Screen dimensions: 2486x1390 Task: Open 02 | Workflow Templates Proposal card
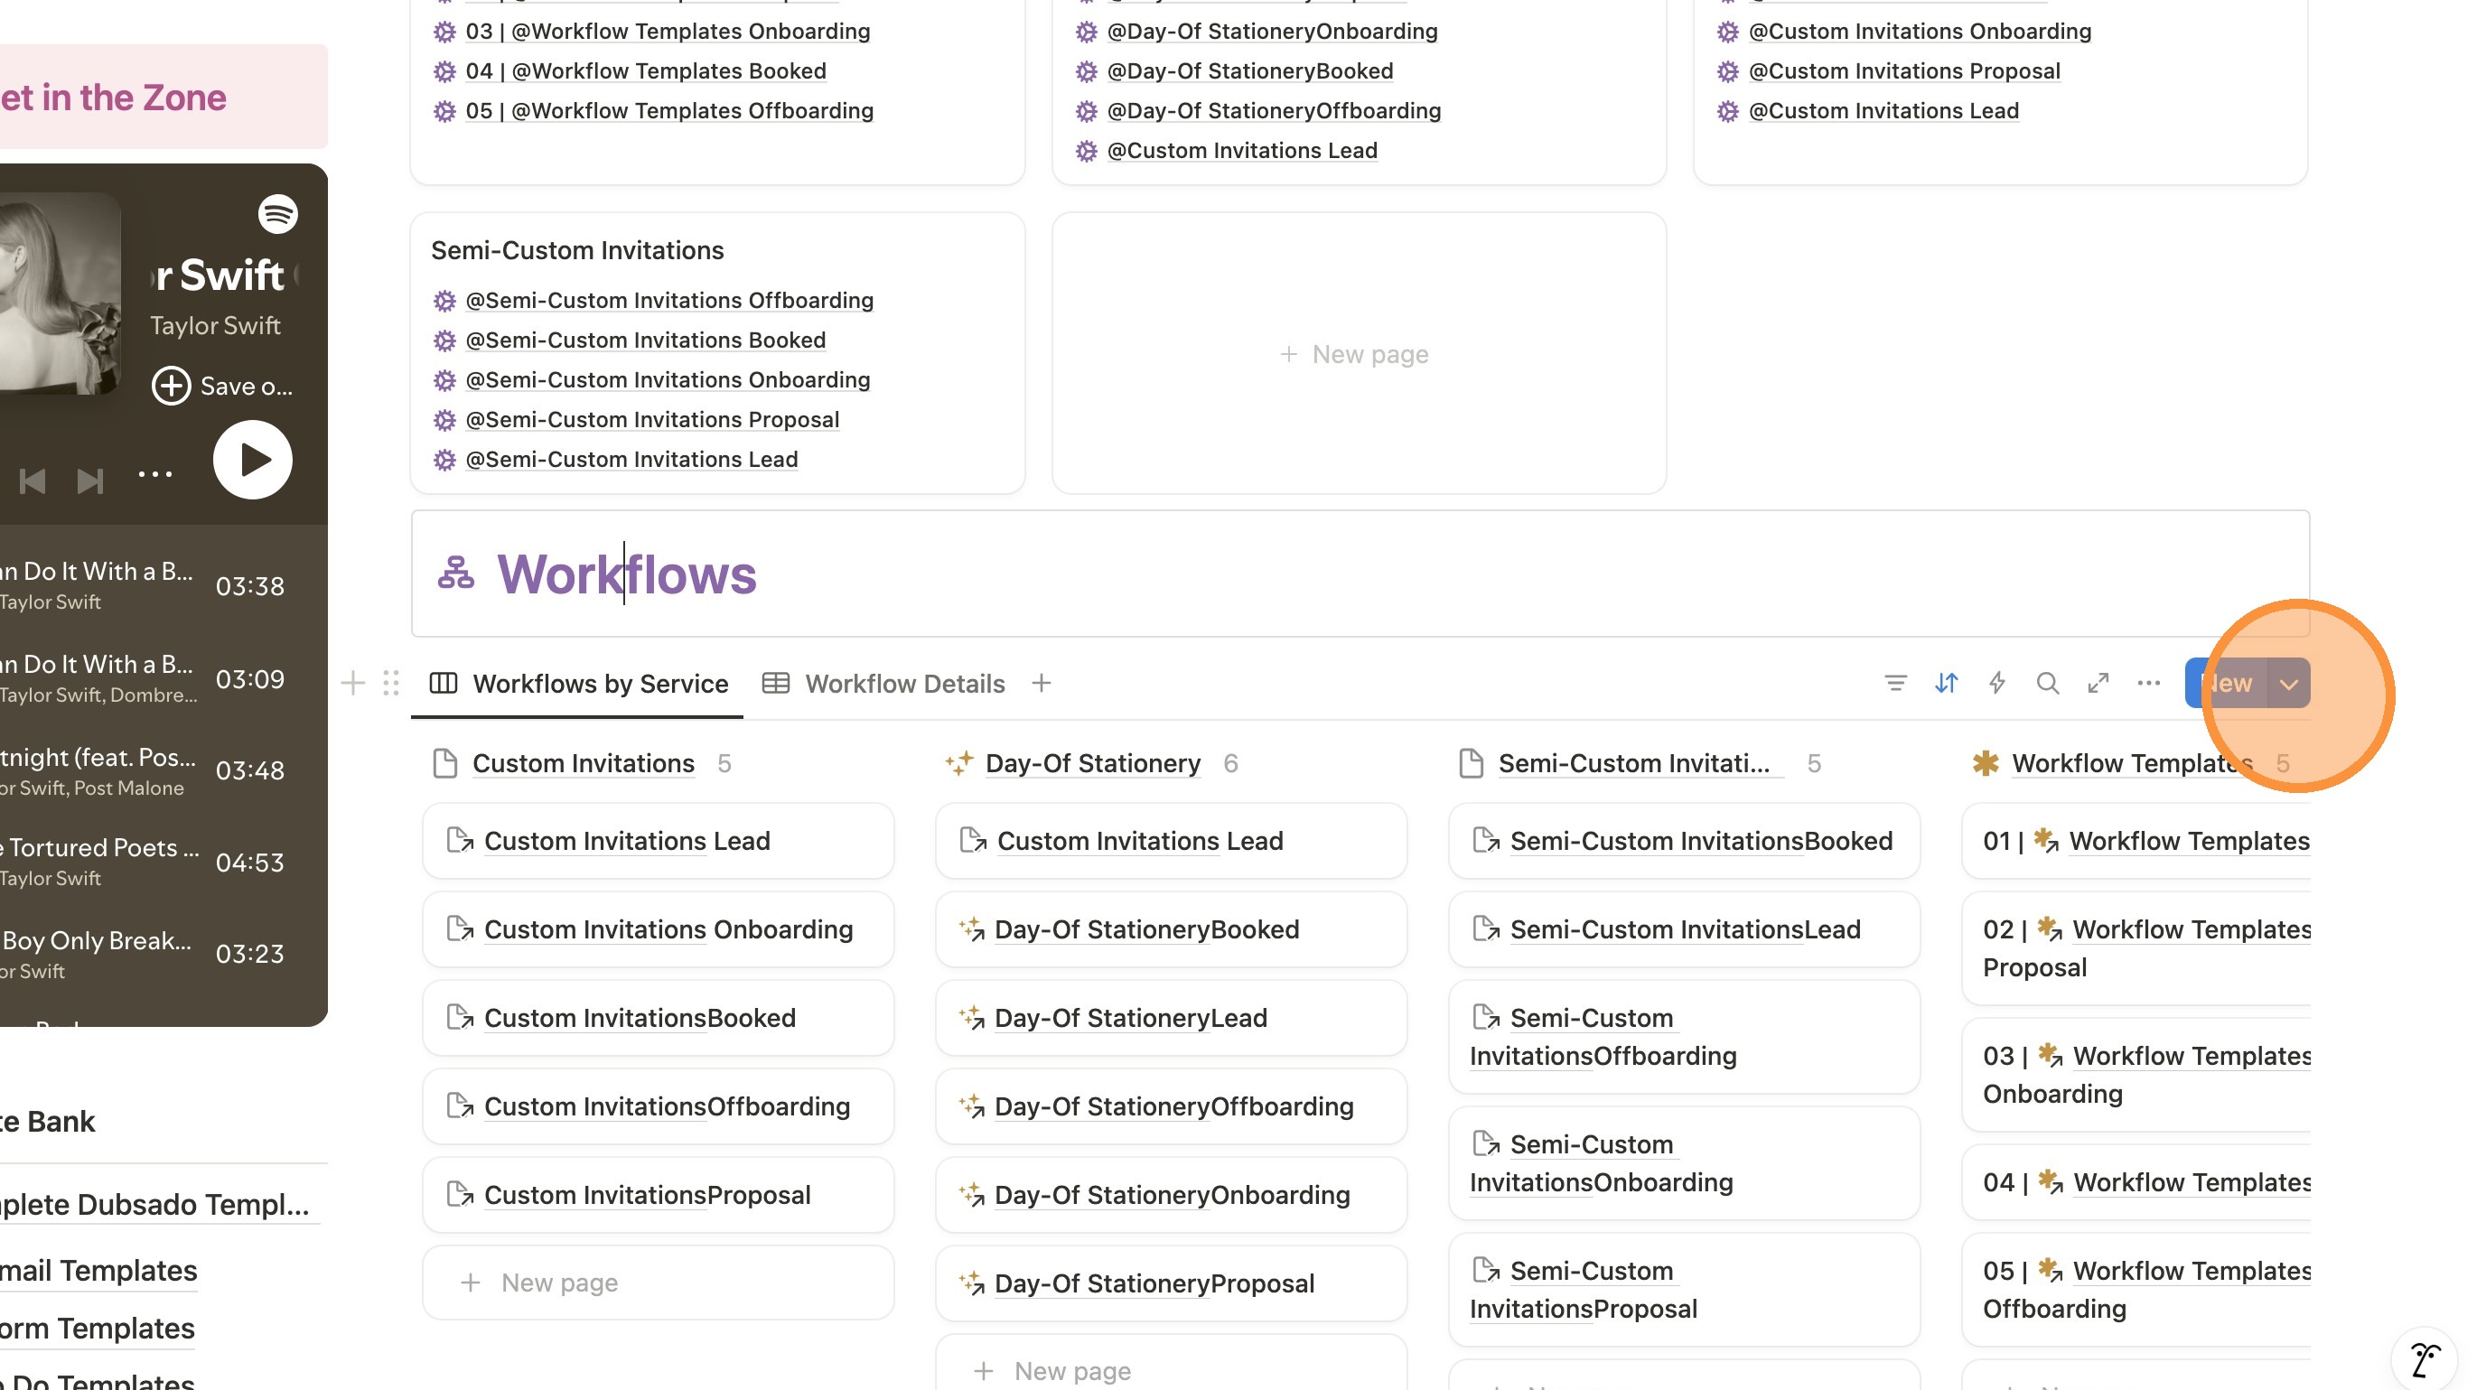(x=2136, y=948)
